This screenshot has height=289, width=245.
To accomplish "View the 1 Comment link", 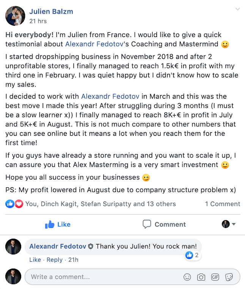I will 223,204.
